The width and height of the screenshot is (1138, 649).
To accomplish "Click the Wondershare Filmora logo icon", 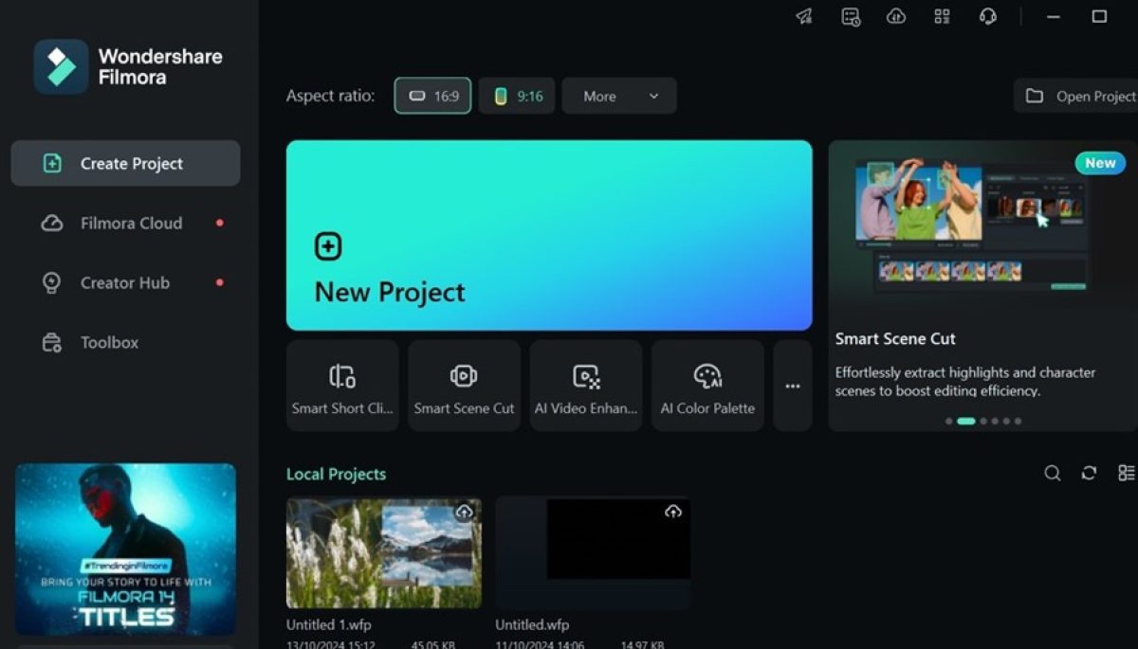I will [62, 66].
